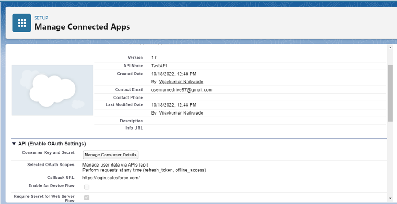Click the Manage Connected Apps page title
The height and width of the screenshot is (204, 397).
click(x=82, y=27)
